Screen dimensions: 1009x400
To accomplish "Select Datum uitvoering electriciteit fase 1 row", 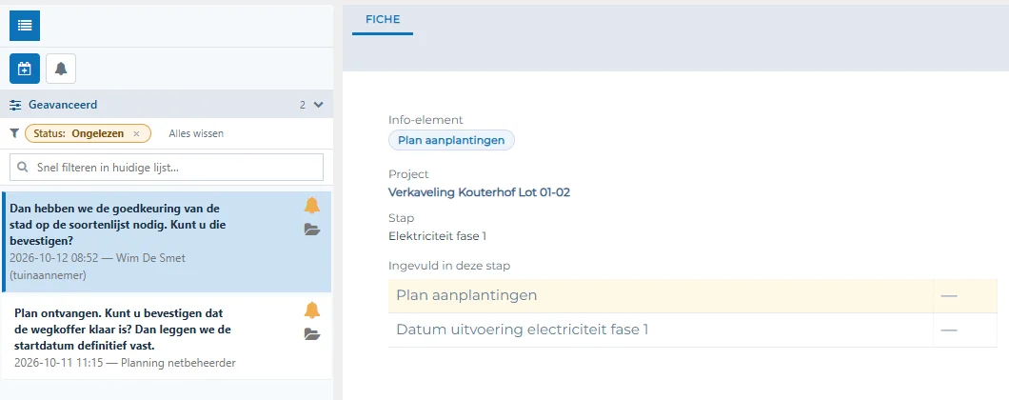I will click(x=692, y=330).
